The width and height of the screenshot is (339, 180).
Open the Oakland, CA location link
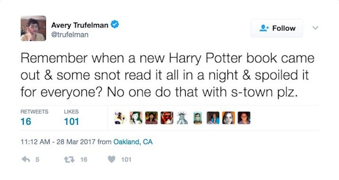(x=133, y=142)
